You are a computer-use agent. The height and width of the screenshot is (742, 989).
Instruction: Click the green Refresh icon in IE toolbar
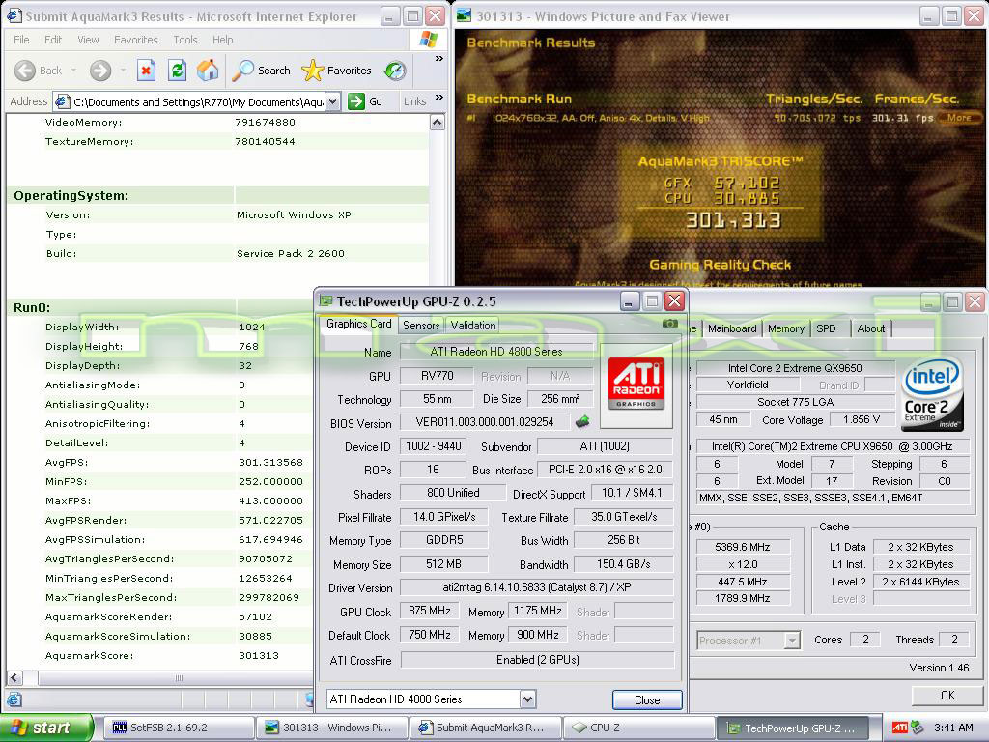click(x=178, y=70)
